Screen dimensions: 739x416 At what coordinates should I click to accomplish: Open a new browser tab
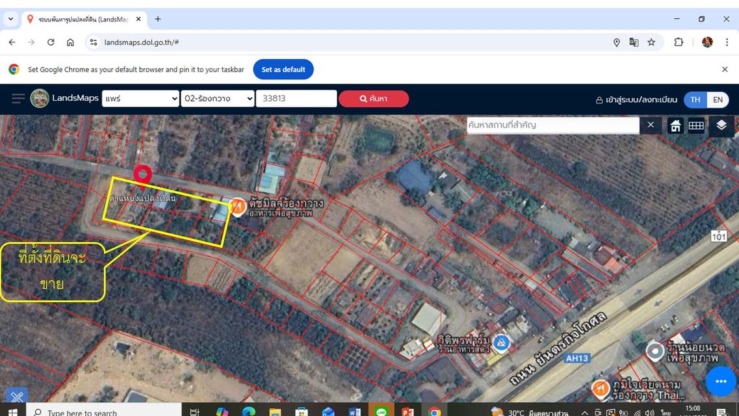(x=158, y=19)
